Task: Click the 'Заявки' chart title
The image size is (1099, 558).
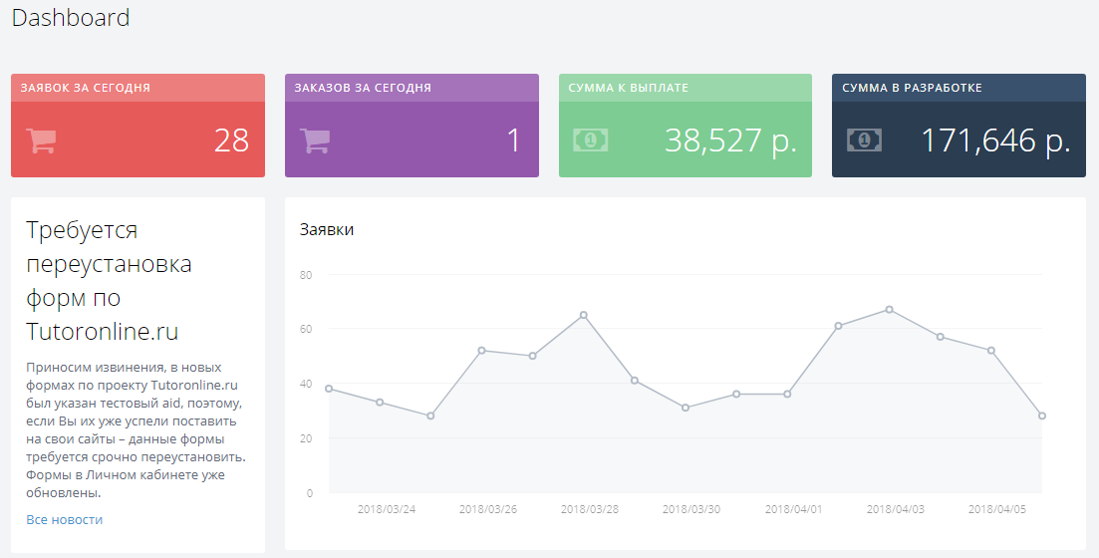Action: 327,229
